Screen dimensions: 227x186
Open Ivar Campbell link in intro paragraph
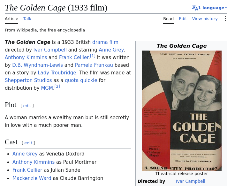point(50,50)
